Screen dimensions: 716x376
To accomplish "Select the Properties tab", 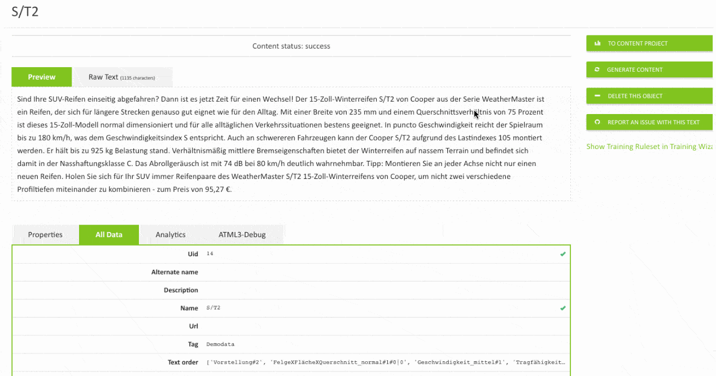I will [x=45, y=234].
